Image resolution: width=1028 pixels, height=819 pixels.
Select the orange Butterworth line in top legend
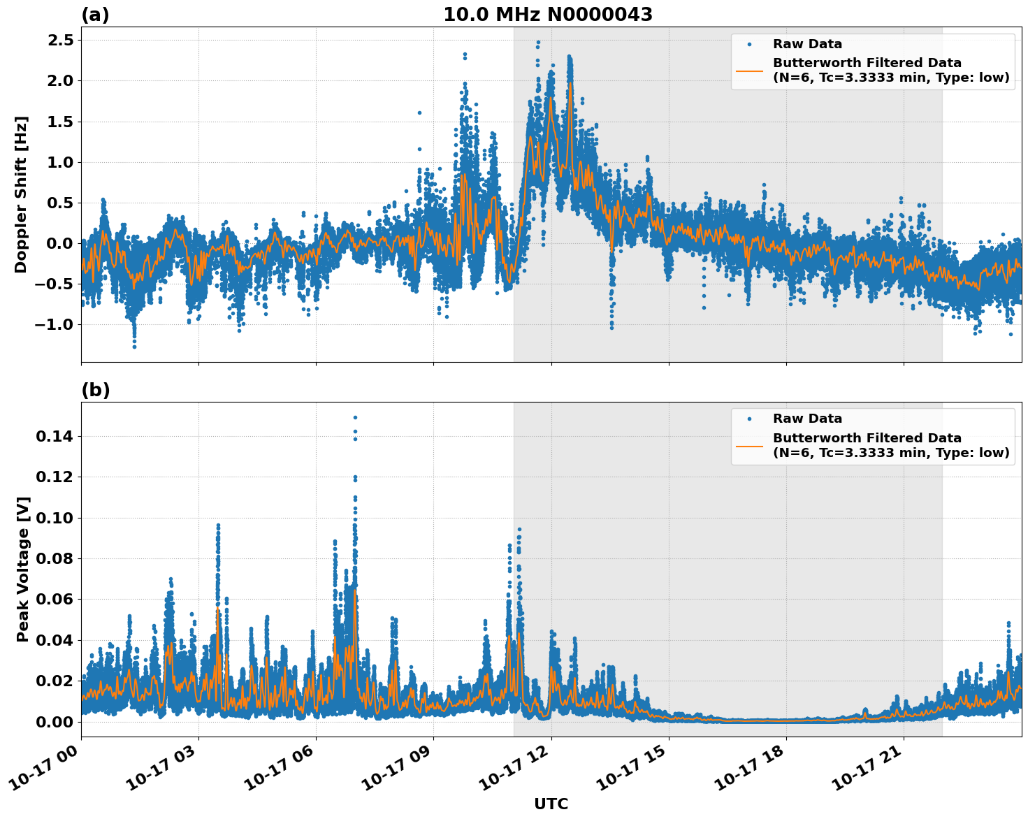749,71
